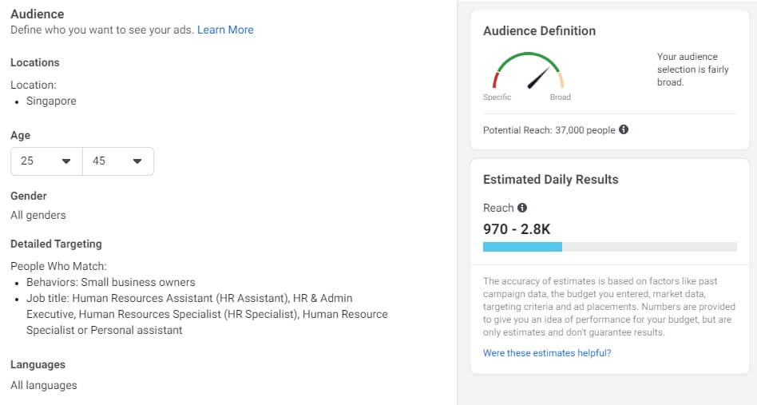Click the Broad label under the gauge
Screen dimensions: 757x405
coord(560,97)
